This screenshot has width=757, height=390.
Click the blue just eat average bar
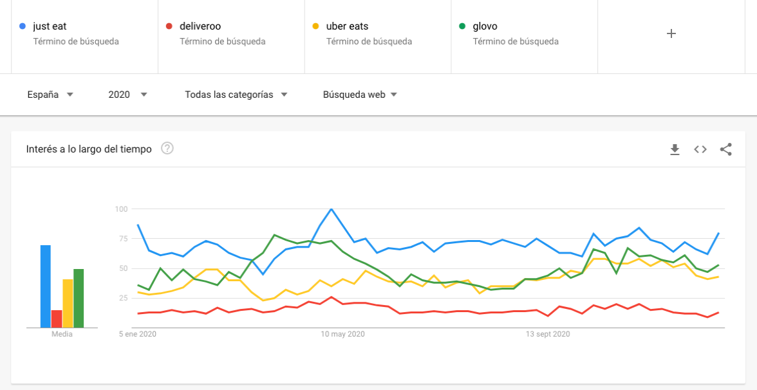click(x=46, y=286)
